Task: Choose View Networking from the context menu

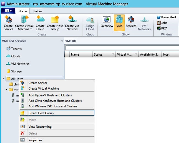Action: coord(57,127)
